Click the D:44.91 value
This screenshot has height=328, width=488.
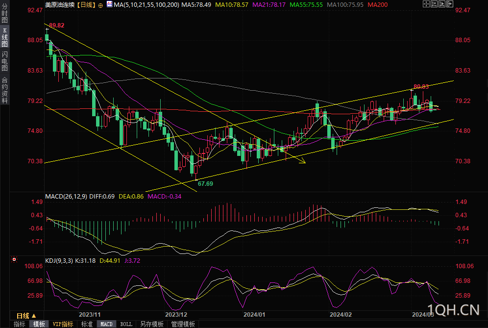pos(110,261)
